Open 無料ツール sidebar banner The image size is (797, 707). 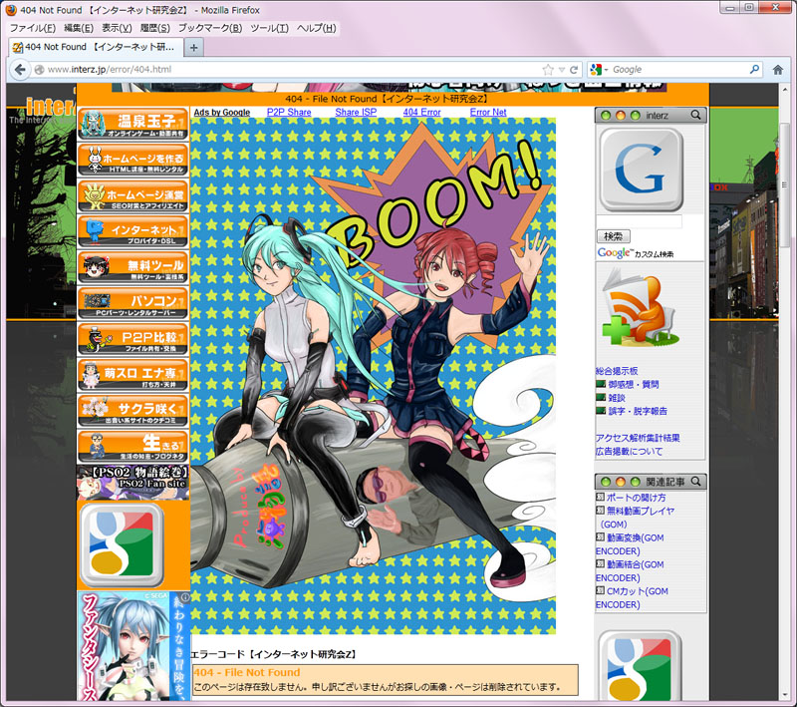tap(133, 267)
